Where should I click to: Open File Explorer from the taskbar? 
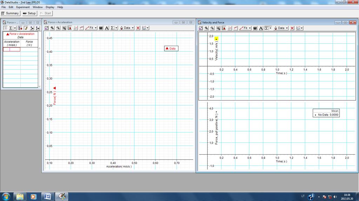tap(20, 196)
